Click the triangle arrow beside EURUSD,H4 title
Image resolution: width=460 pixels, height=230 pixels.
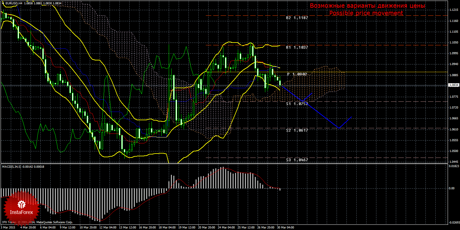tap(3, 3)
